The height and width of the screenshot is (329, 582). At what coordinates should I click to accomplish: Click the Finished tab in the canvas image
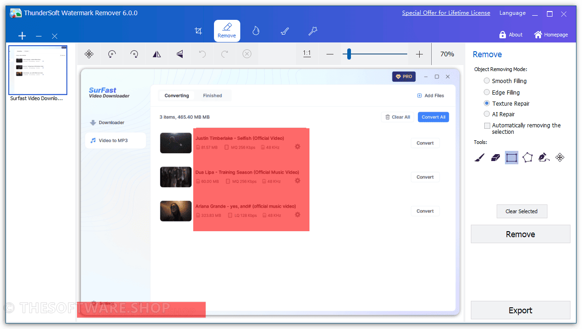pyautogui.click(x=213, y=96)
